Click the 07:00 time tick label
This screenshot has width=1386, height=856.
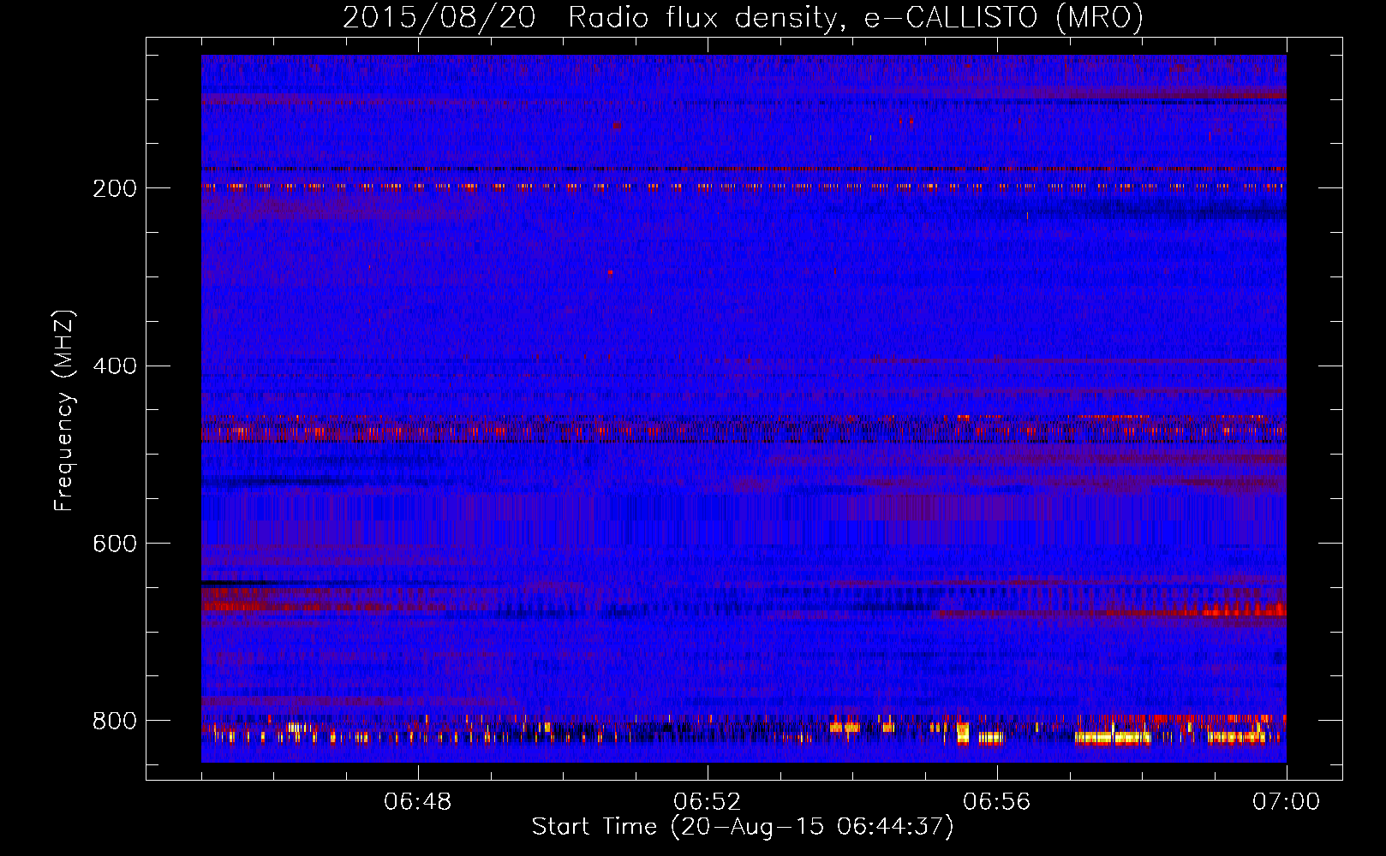[x=1287, y=802]
